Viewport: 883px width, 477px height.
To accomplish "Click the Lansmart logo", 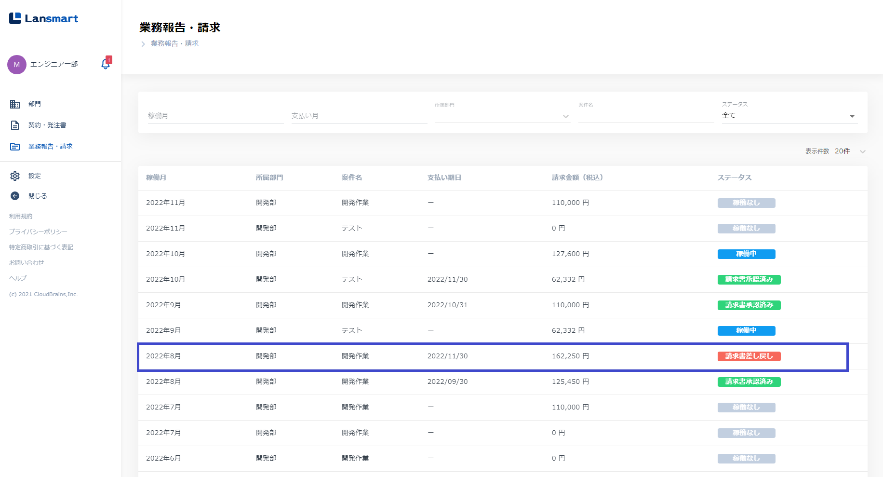I will click(43, 18).
